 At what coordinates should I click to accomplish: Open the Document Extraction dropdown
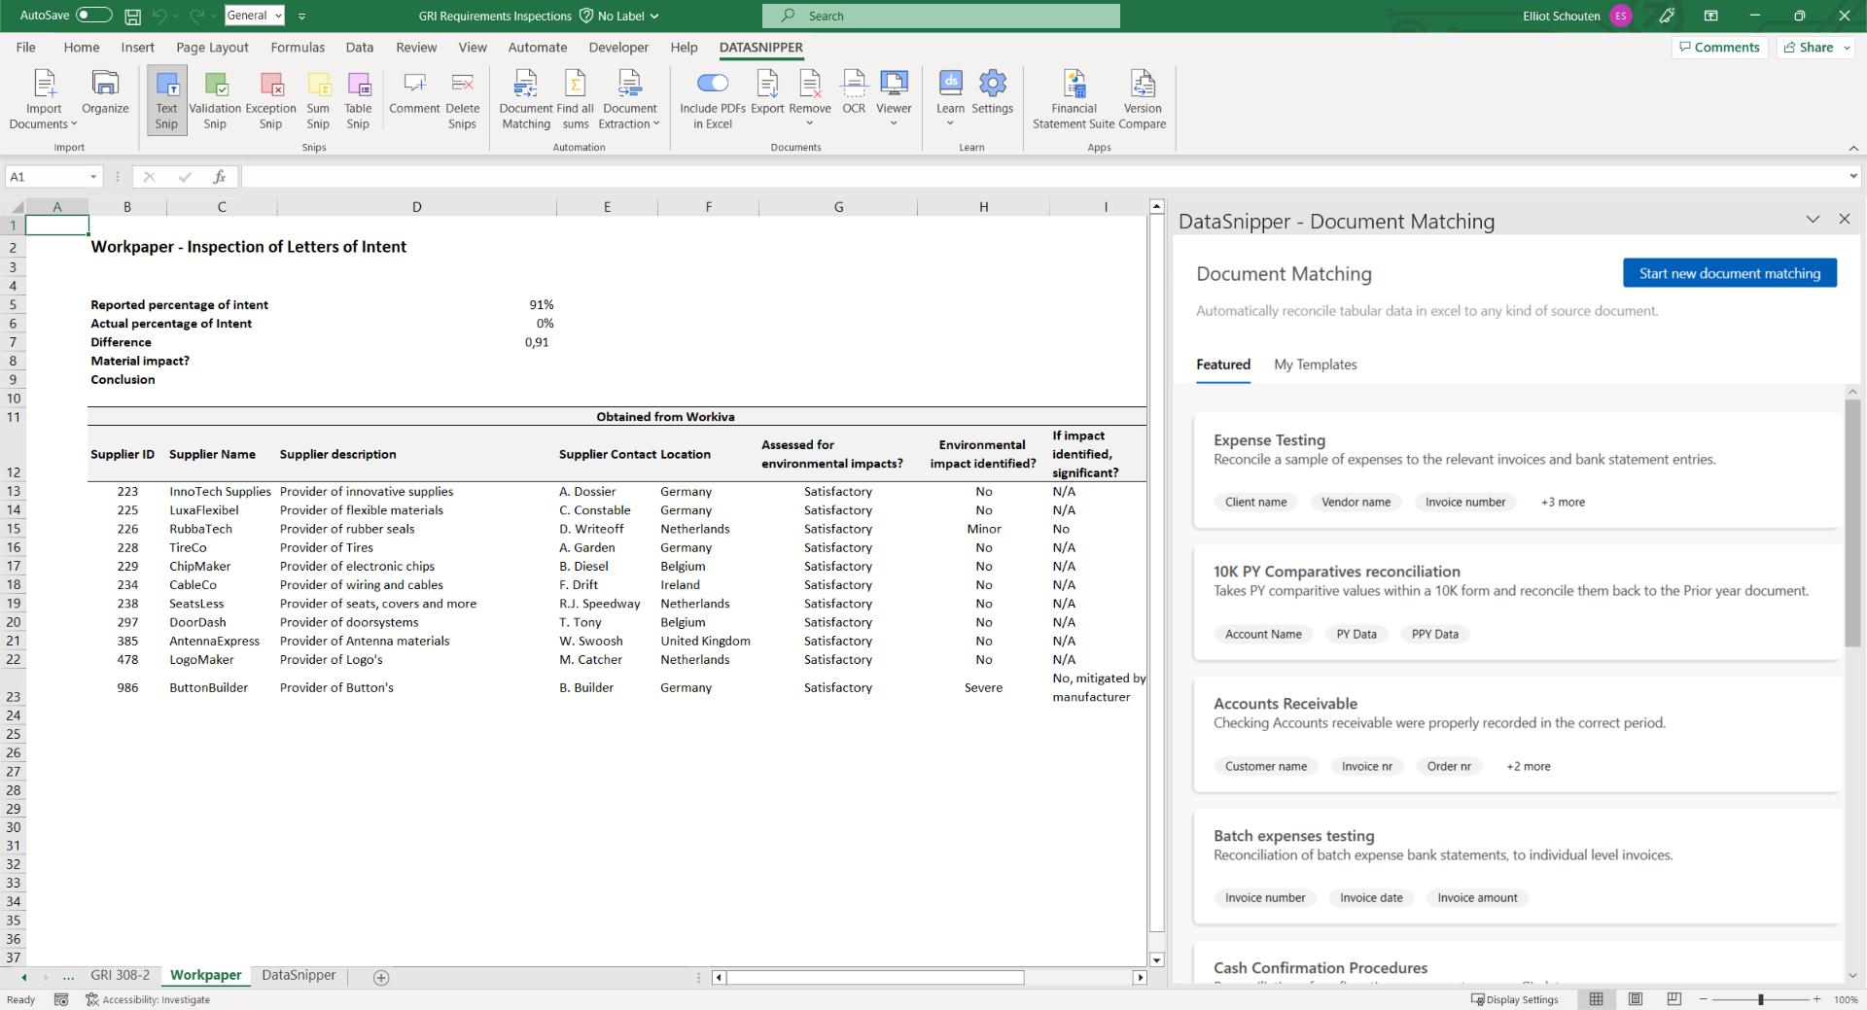[x=630, y=99]
